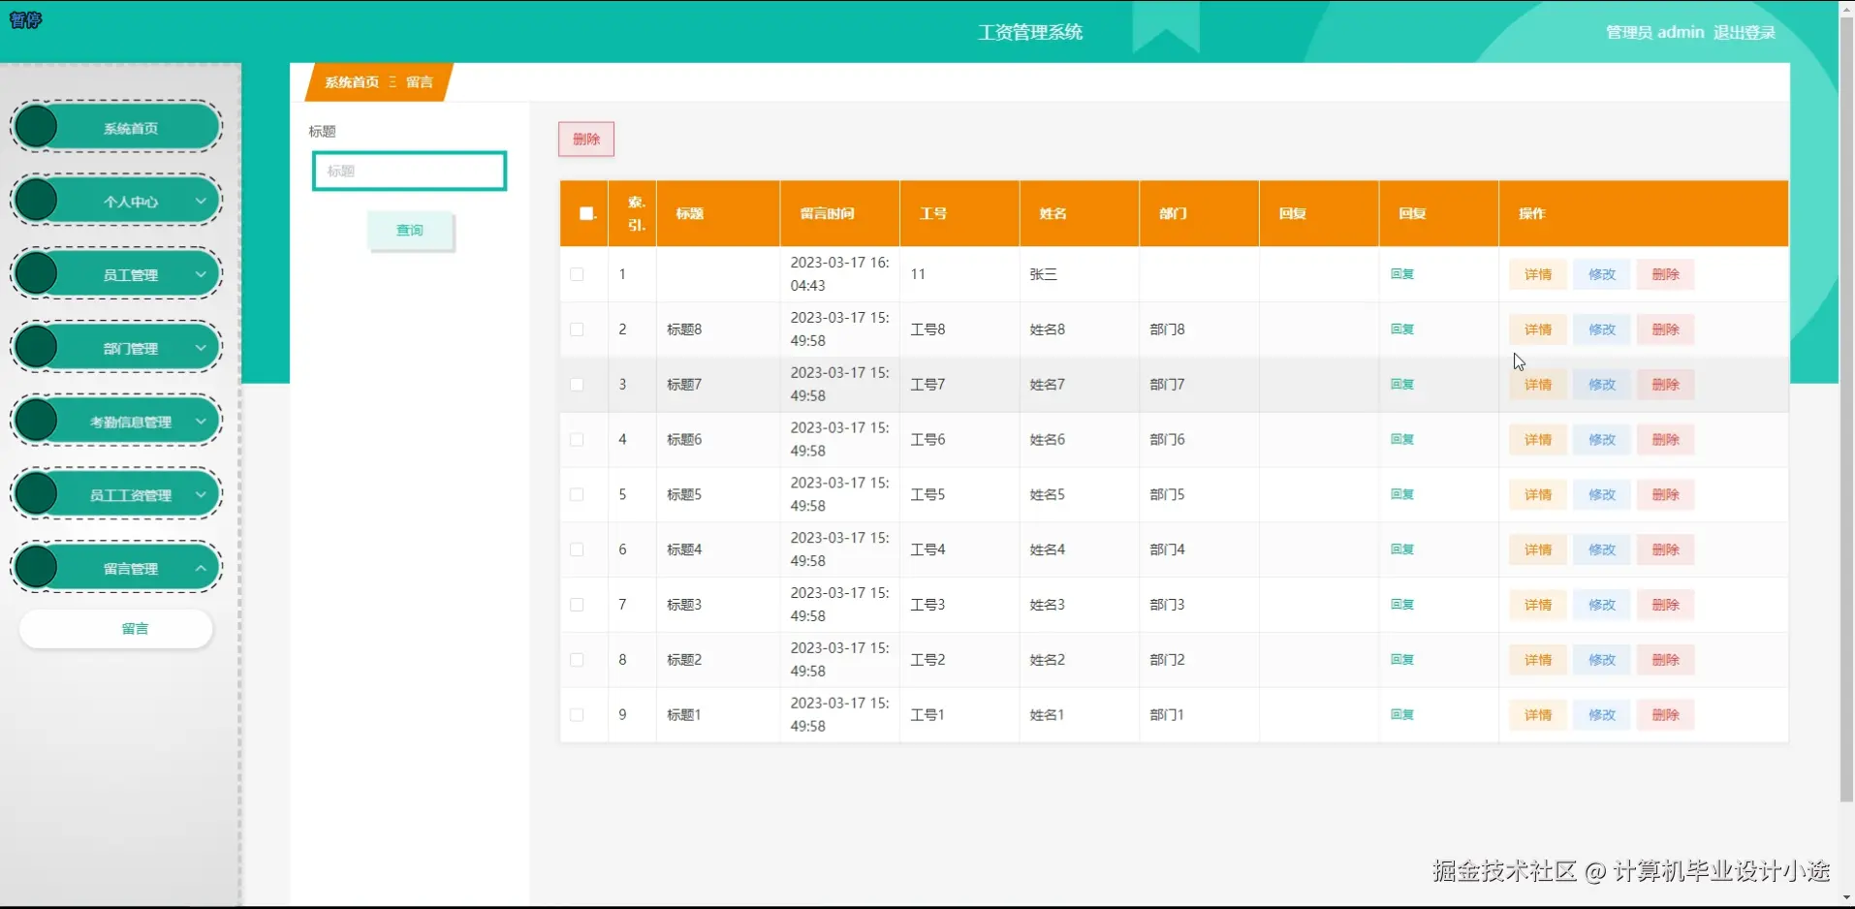Toggle the select-all checkbox in the table header
This screenshot has width=1855, height=909.
pos(586,213)
